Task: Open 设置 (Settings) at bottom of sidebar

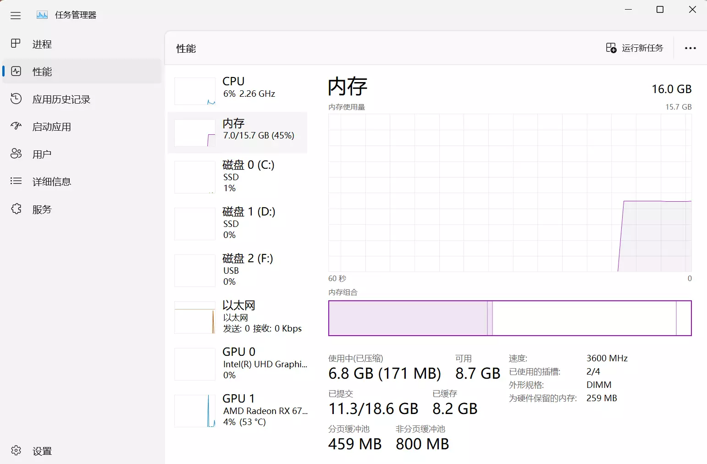Action: click(x=42, y=451)
